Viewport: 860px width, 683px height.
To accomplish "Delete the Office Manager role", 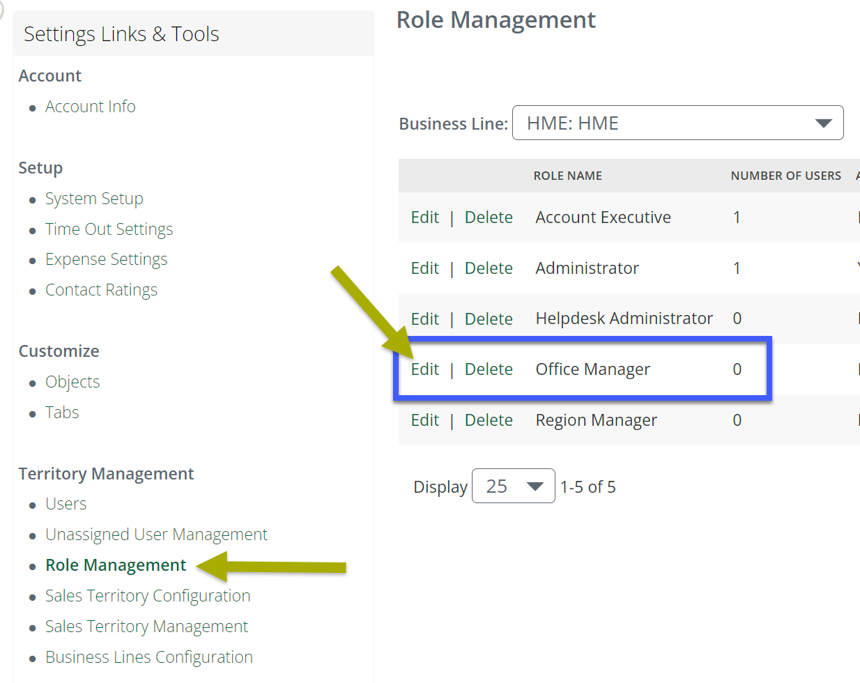I will (489, 369).
